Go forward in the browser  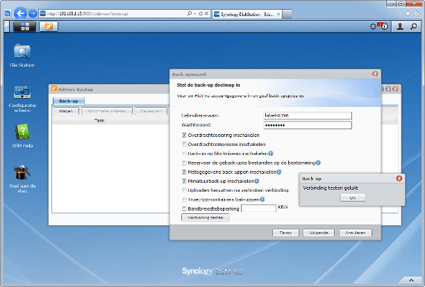click(x=33, y=13)
